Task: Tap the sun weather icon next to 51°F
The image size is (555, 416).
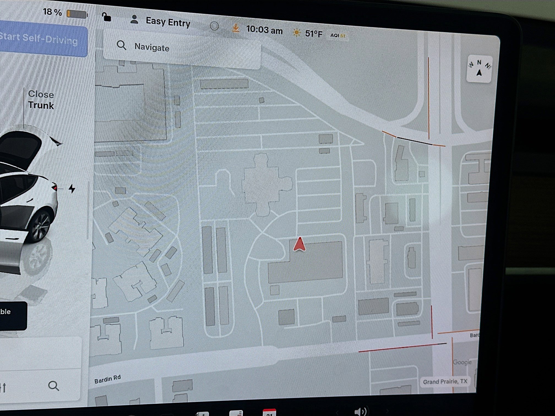Action: [x=296, y=32]
